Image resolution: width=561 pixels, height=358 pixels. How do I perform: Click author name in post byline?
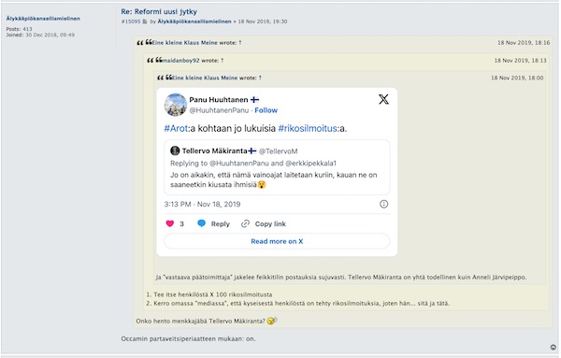194,21
